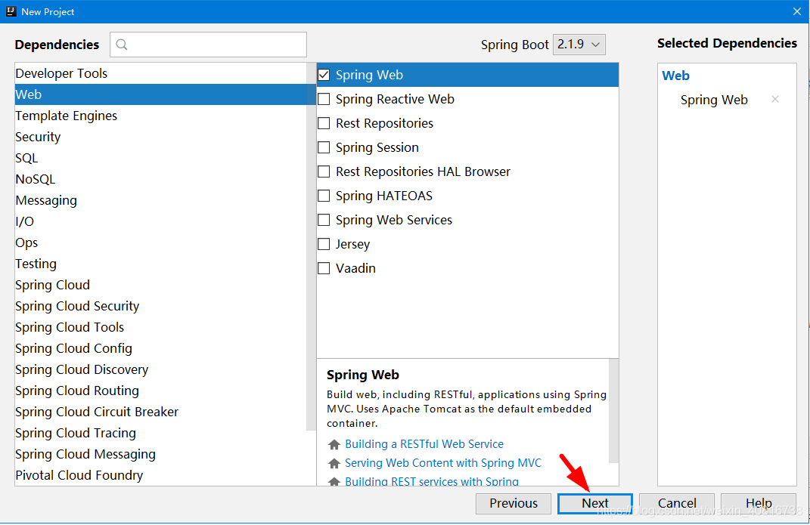Click home icon beside Building a RESTful Web Service
Screen dimensions: 810x525
click(334, 444)
